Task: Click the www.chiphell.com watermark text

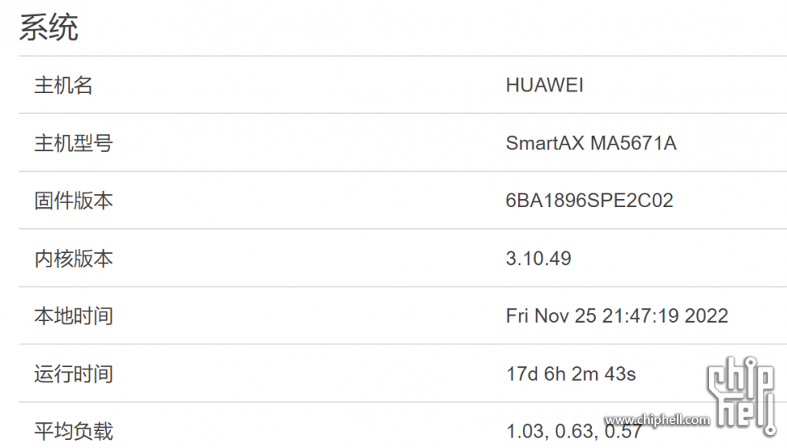Action: (658, 419)
